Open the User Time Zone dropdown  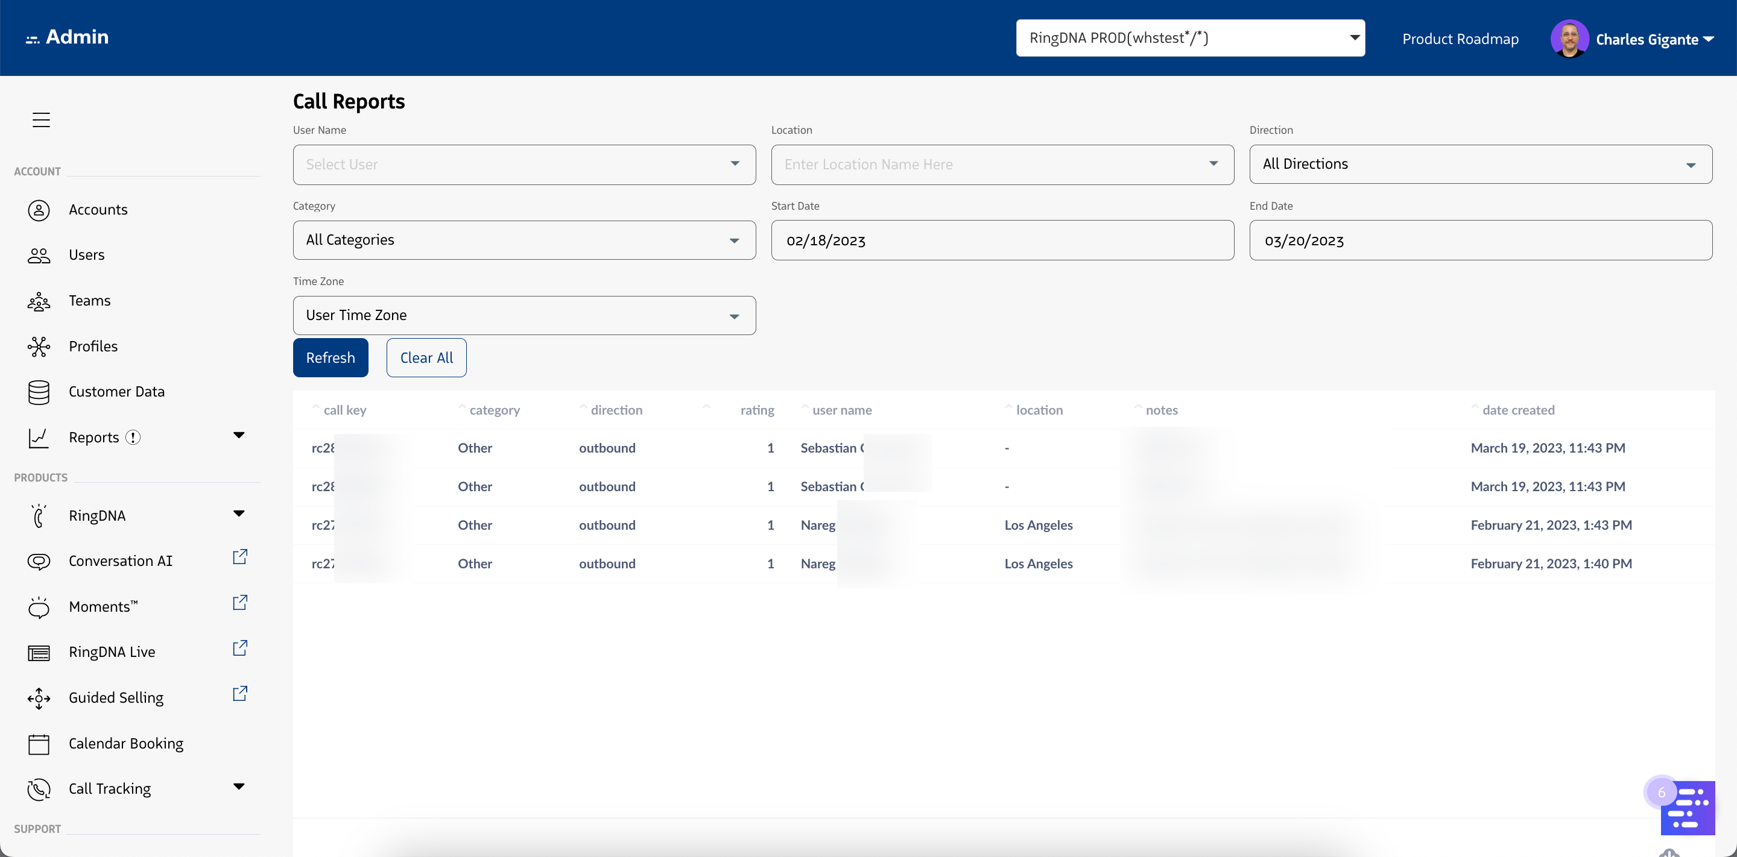coord(524,315)
